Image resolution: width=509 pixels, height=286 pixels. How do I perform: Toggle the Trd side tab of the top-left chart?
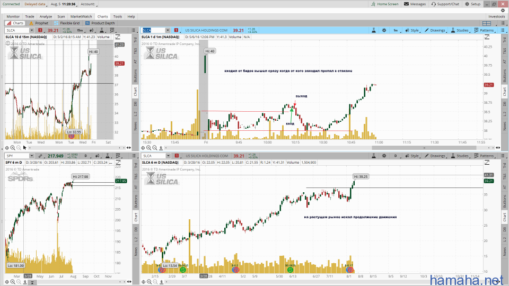tap(136, 40)
